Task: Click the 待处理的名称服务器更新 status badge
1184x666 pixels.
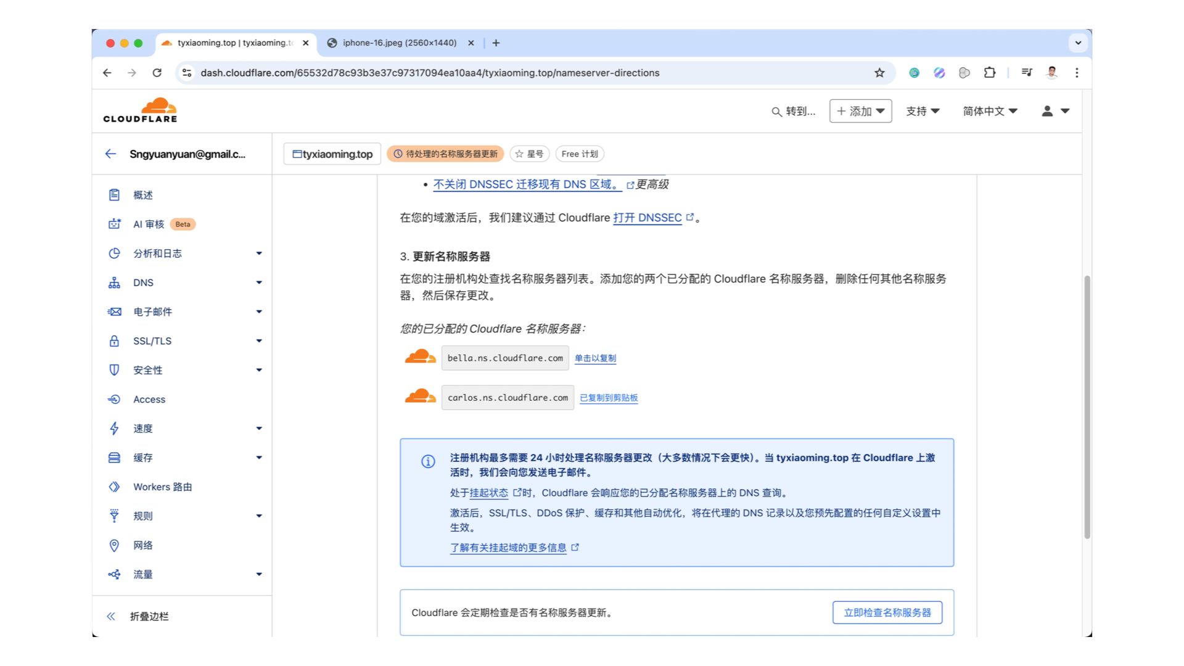Action: coord(446,154)
